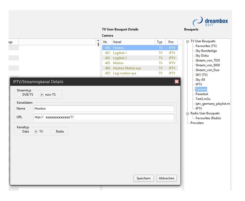Close the IPTV/Streamingkanal Details dialog

tap(177, 82)
